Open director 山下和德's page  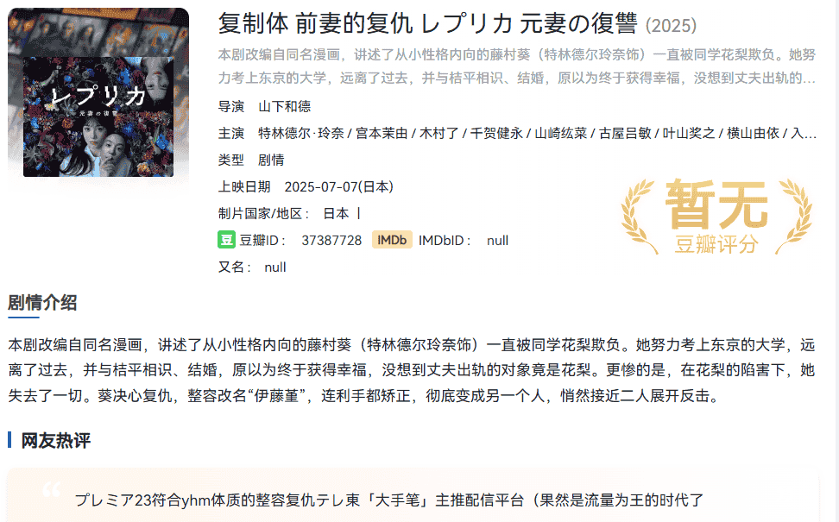tap(284, 106)
